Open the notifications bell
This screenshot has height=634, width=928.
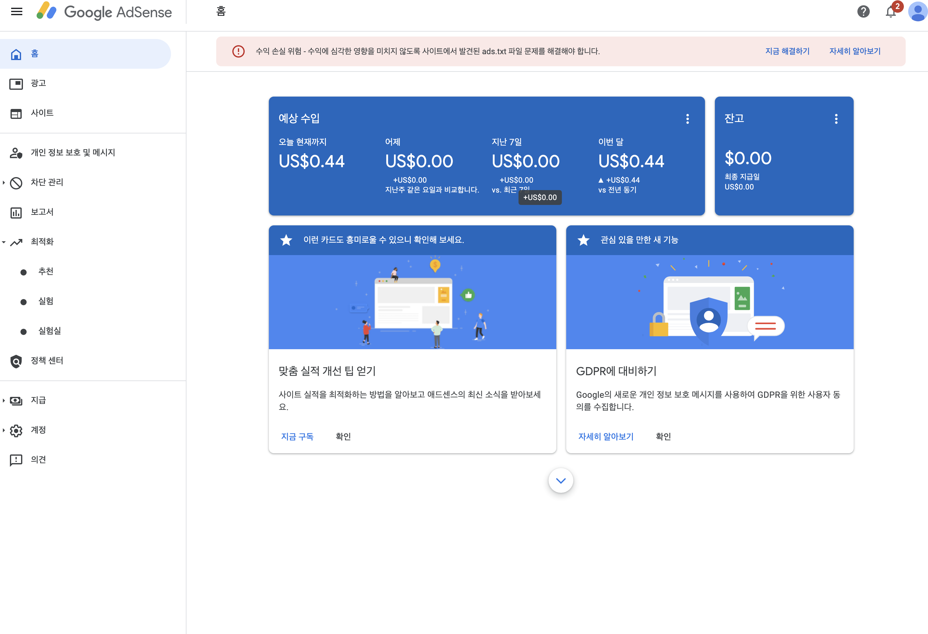(x=891, y=12)
